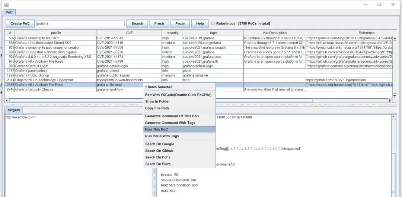This screenshot has height=197, width=402.
Task: Choose Show In Folder menu item
Action: coord(179,101)
